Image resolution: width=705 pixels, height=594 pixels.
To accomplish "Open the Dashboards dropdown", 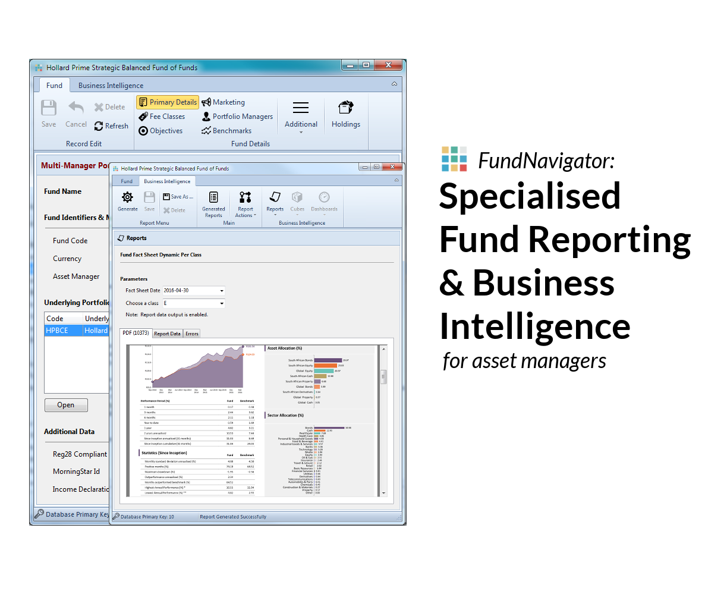I will point(324,203).
